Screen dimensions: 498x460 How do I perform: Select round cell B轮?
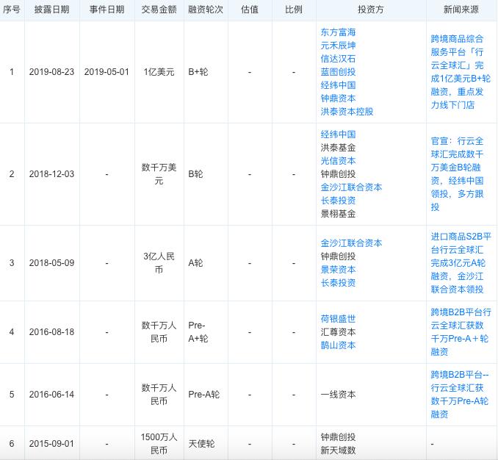point(195,173)
